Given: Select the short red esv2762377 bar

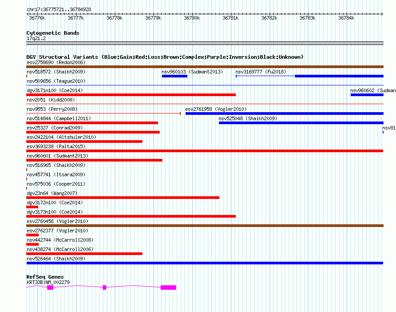Looking at the screenshot, I should coord(32,235).
